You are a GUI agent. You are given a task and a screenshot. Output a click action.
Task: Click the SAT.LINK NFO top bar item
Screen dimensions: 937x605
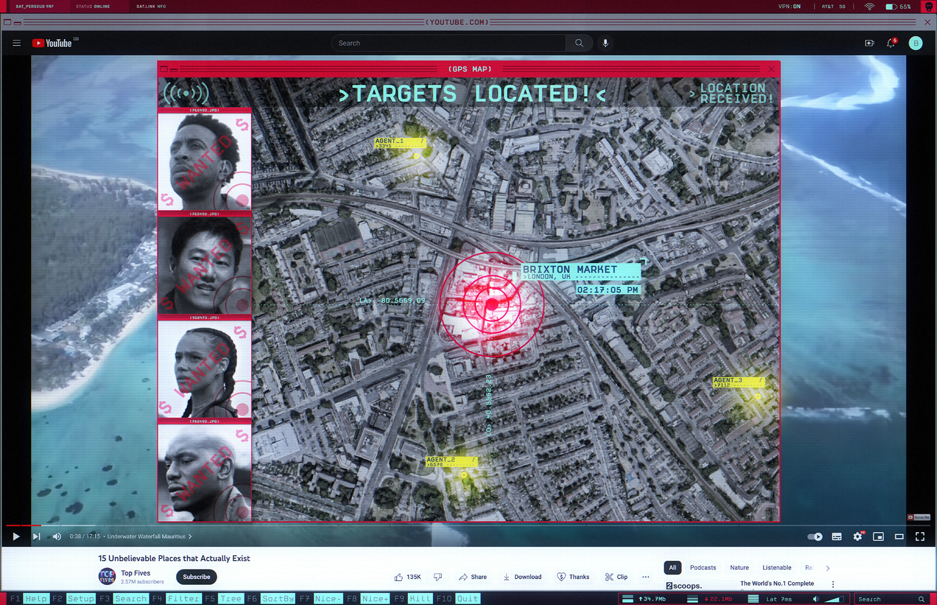click(x=151, y=6)
